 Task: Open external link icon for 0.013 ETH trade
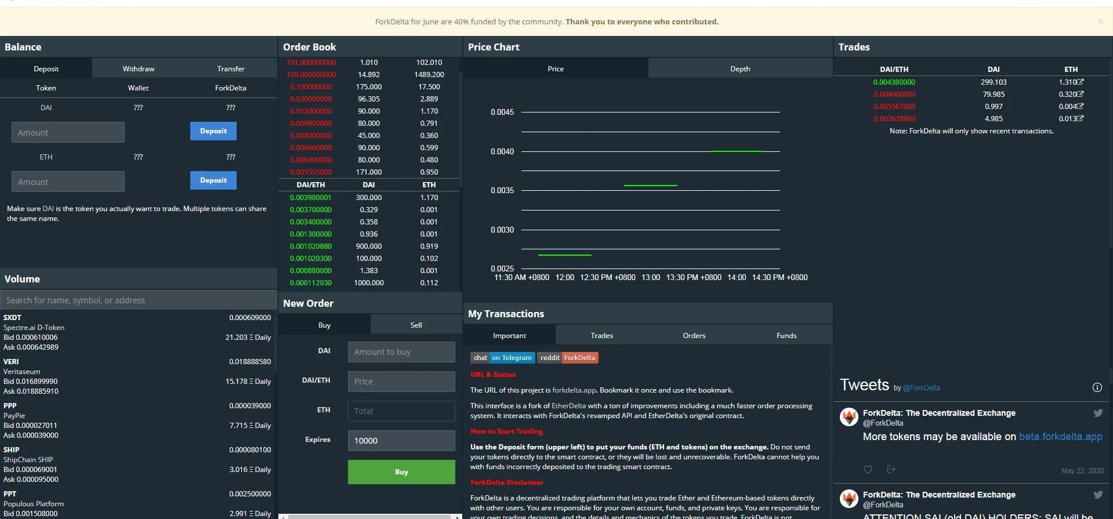click(x=1080, y=118)
